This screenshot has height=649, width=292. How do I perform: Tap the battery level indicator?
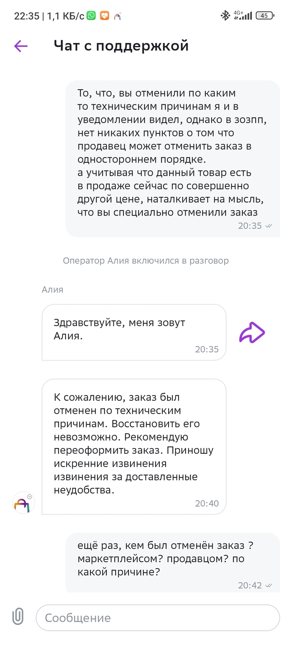(264, 16)
